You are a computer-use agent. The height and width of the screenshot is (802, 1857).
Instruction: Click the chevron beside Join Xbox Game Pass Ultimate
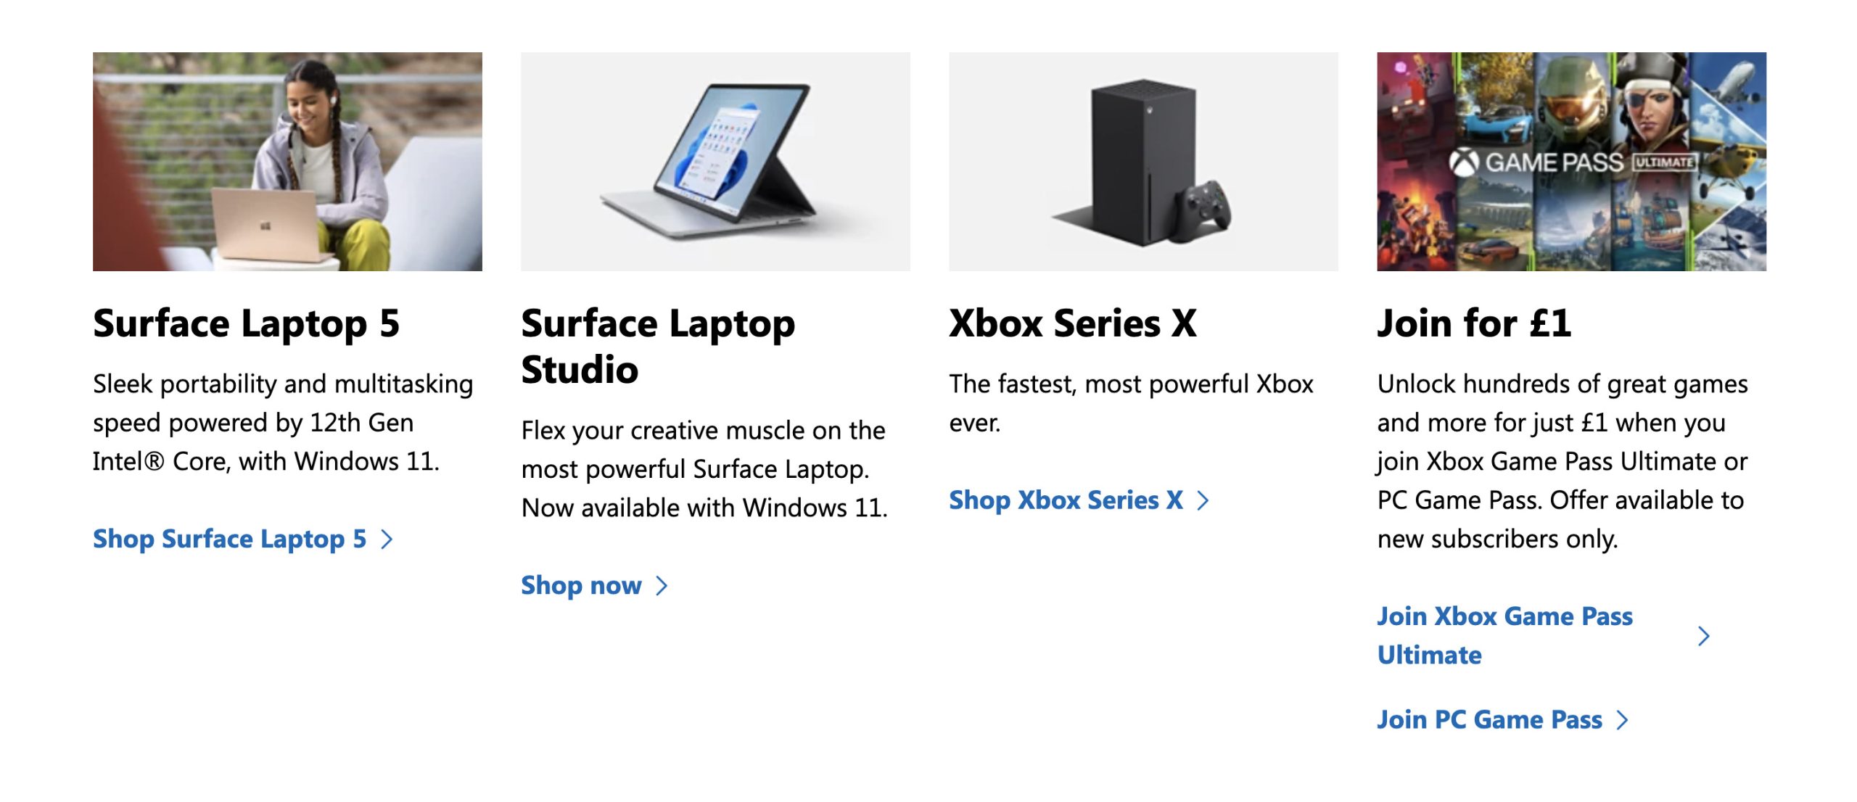pyautogui.click(x=1704, y=636)
